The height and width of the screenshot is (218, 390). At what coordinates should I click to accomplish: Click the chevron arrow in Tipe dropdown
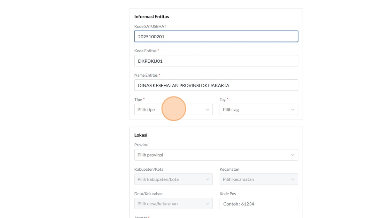207,110
